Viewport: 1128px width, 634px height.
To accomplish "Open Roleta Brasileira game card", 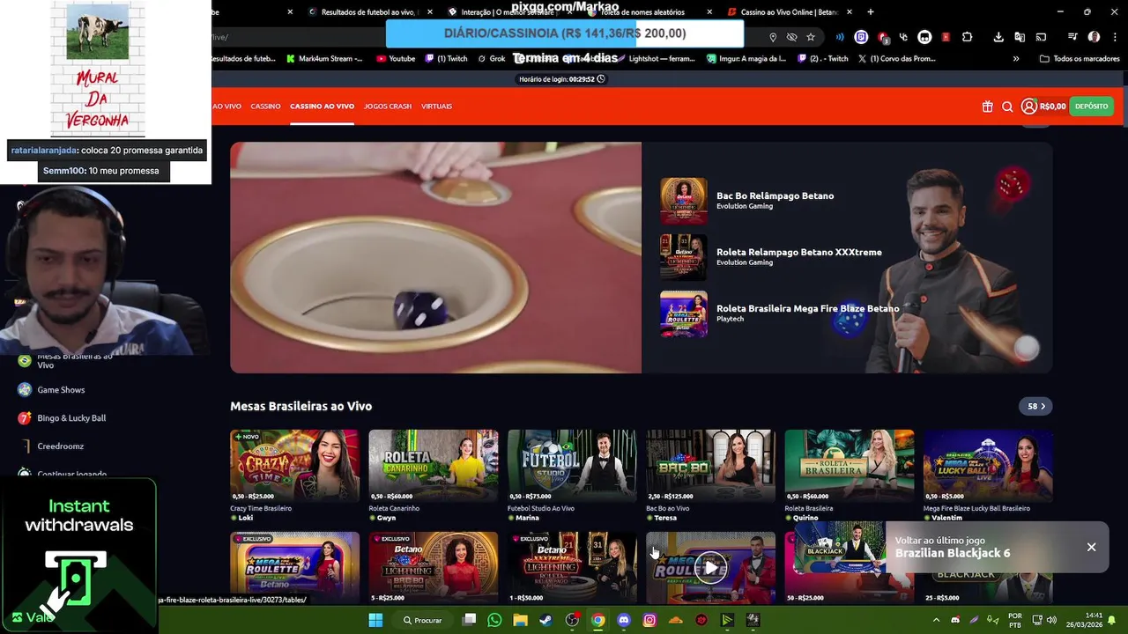I will coord(849,466).
